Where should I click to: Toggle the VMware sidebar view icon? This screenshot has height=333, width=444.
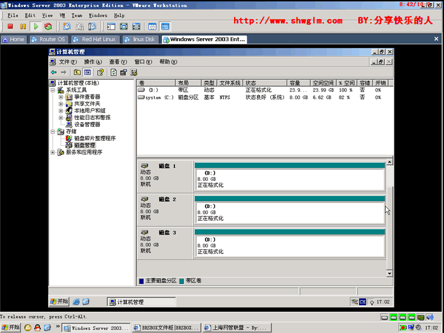111,27
